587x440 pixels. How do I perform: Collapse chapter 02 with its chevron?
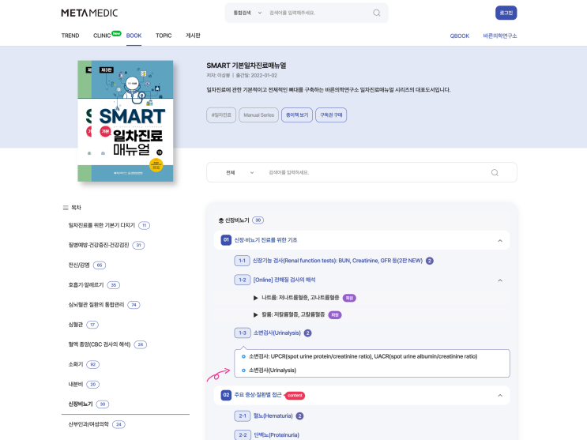(500, 396)
